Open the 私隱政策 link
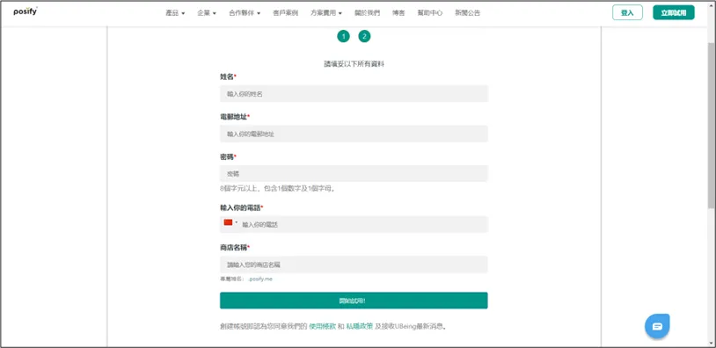Image resolution: width=716 pixels, height=348 pixels. click(x=360, y=327)
